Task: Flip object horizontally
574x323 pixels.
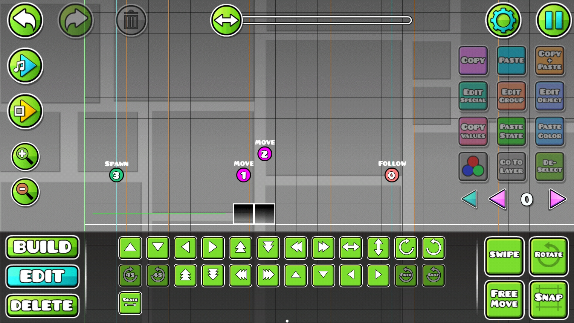Action: (351, 248)
